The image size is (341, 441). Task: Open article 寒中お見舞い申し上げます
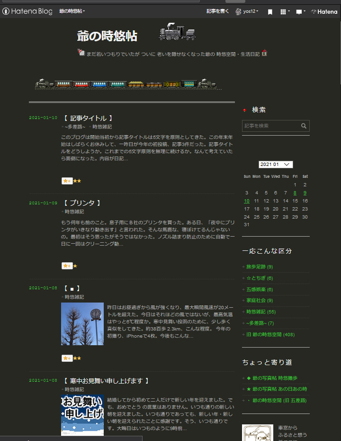(x=106, y=381)
